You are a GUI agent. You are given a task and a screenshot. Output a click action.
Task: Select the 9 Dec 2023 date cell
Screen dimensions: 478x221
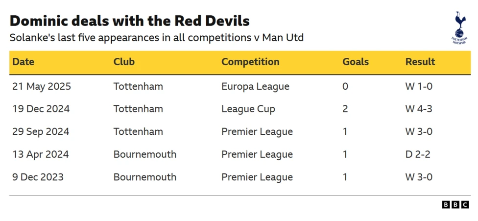[x=38, y=177]
